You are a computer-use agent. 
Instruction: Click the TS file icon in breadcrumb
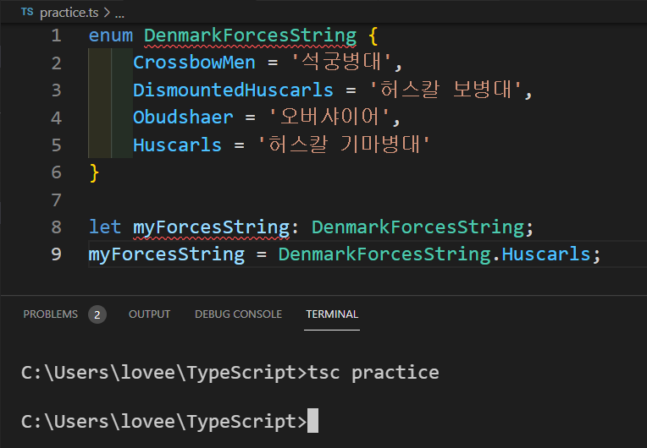[27, 12]
